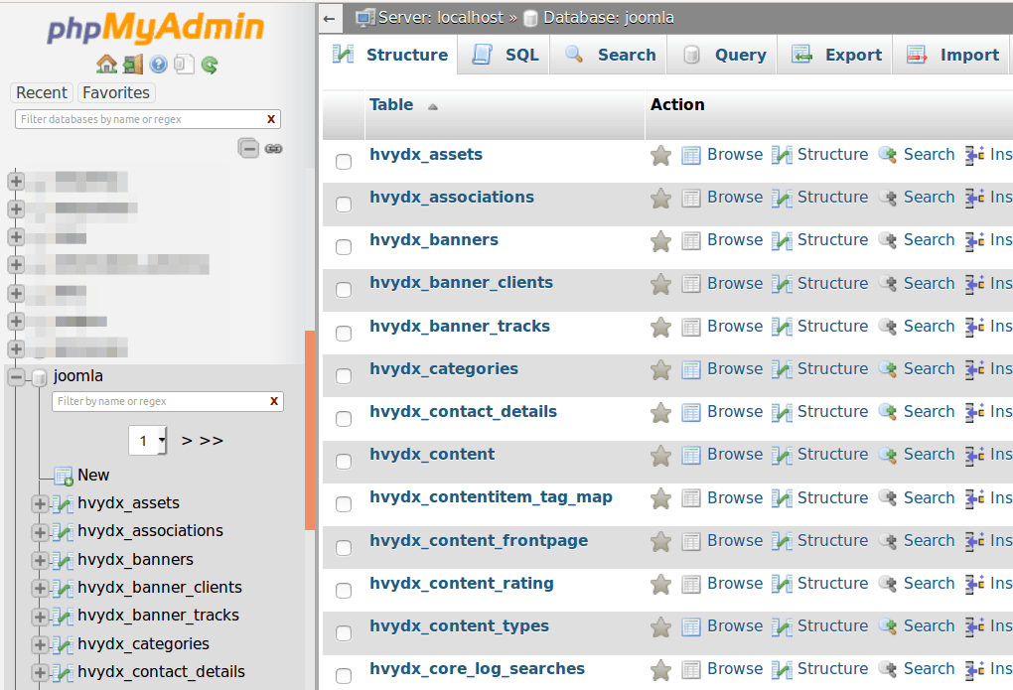
Task: Click Browse icon for hvydx_content
Action: pyautogui.click(x=690, y=456)
